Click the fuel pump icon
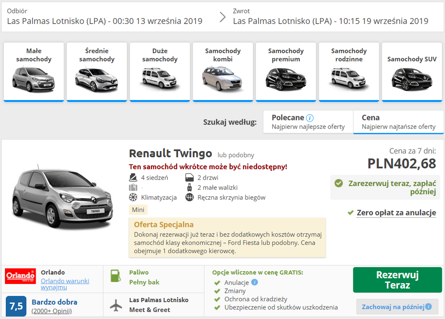Viewport: 445px width, 319px height. pos(115,277)
